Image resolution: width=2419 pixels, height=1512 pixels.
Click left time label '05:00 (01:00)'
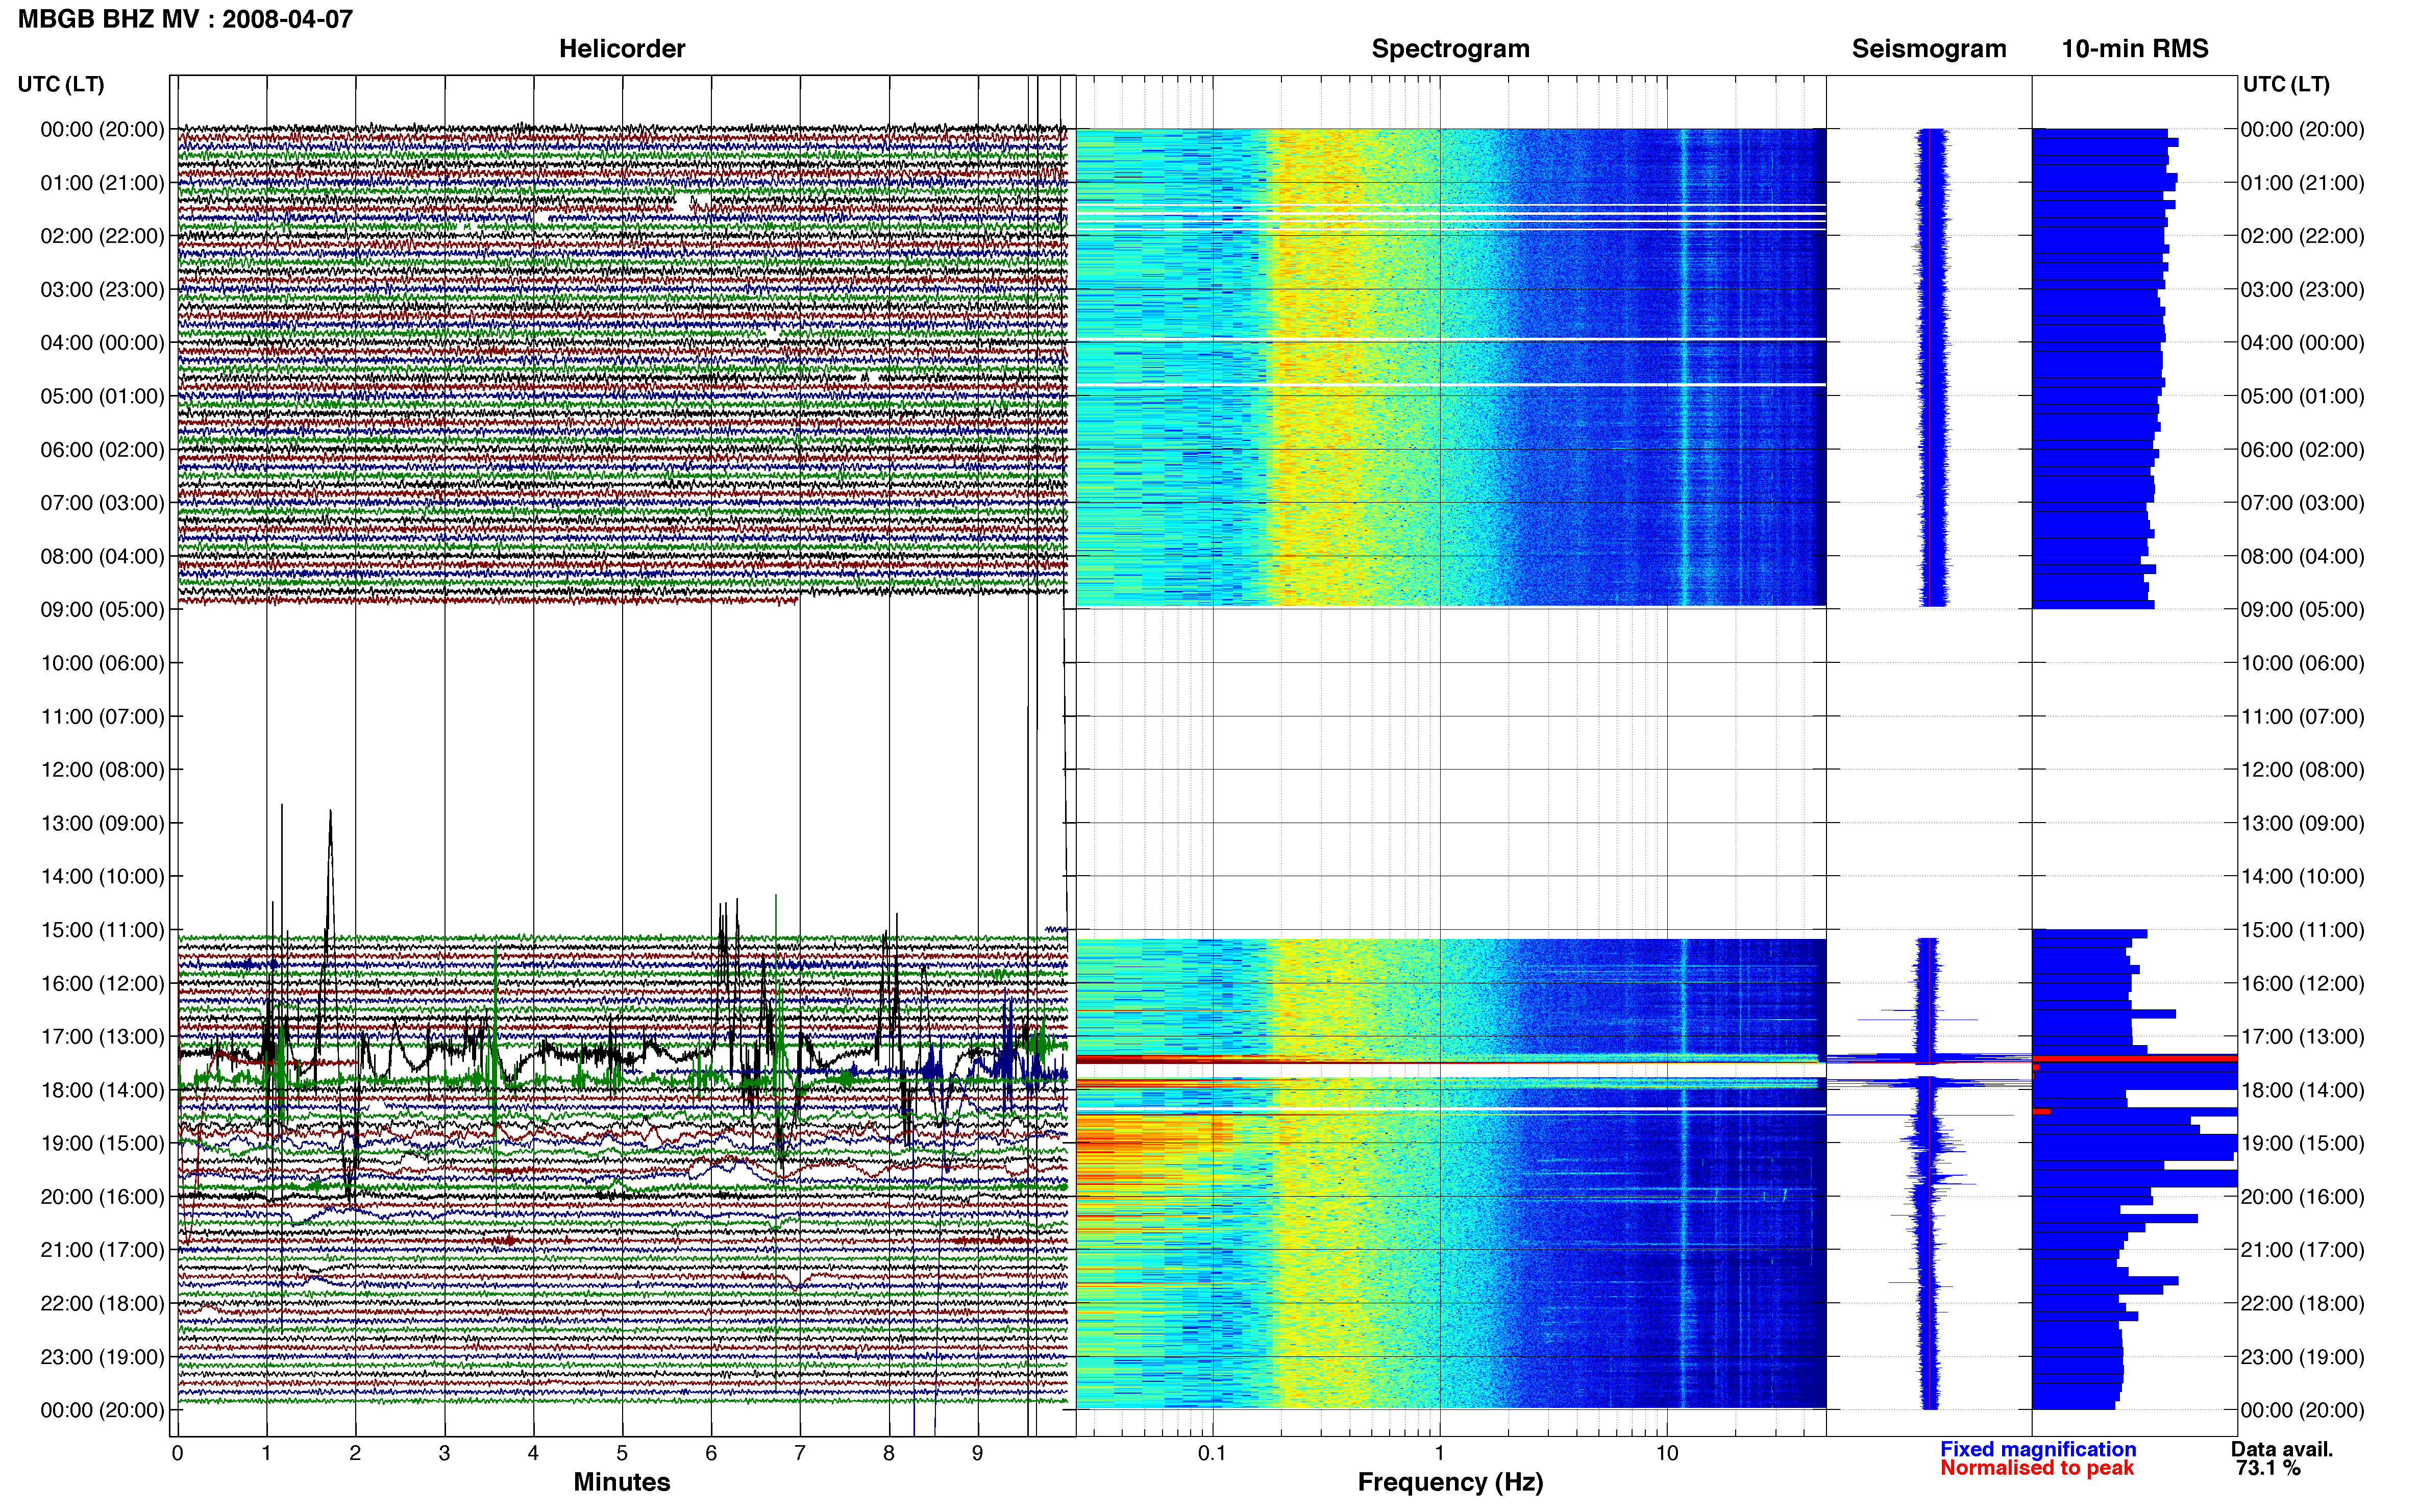[x=102, y=396]
